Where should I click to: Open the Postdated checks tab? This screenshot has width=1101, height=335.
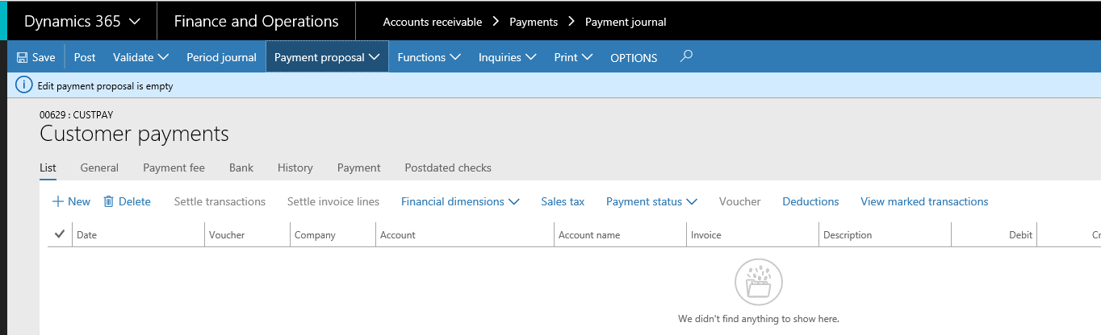coord(448,167)
